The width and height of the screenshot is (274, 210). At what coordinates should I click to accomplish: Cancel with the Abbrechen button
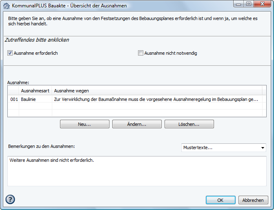(253, 200)
